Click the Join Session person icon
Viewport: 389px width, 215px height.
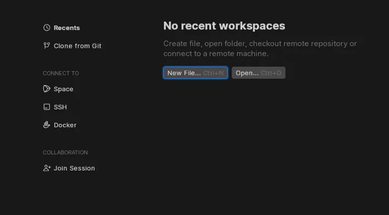47,168
